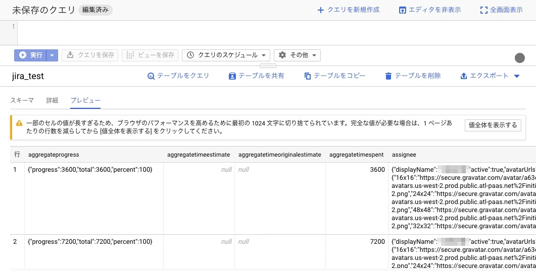Image resolution: width=536 pixels, height=271 pixels.
Task: Click the share person icon
Action: [x=232, y=76]
